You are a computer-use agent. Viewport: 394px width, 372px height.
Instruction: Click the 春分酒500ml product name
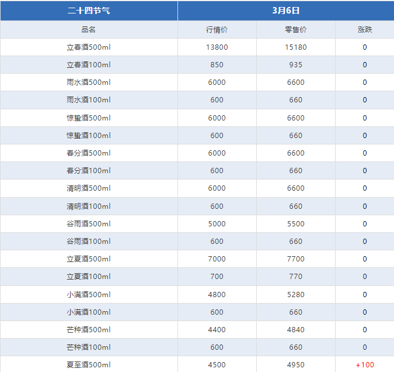tap(89, 153)
